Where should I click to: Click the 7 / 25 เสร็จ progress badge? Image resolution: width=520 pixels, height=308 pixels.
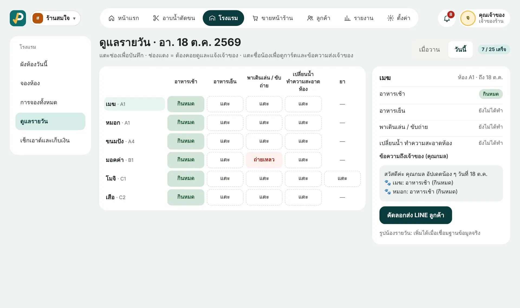click(x=494, y=49)
